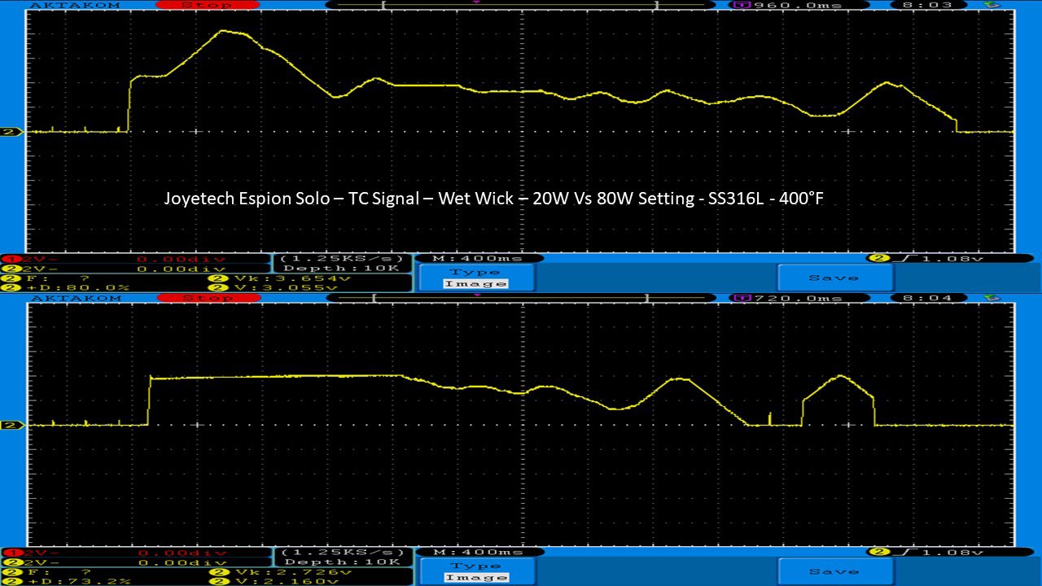Open the Type Image selector in the upper scope

475,278
